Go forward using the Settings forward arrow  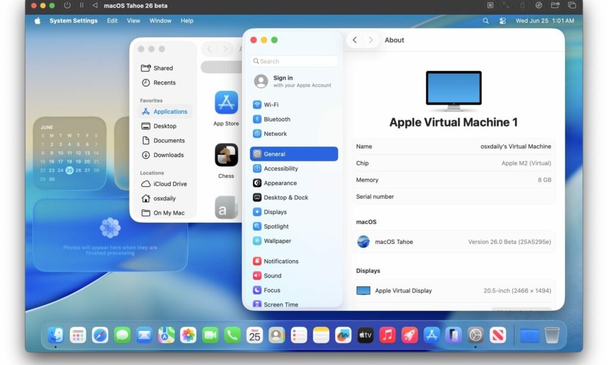(x=371, y=40)
